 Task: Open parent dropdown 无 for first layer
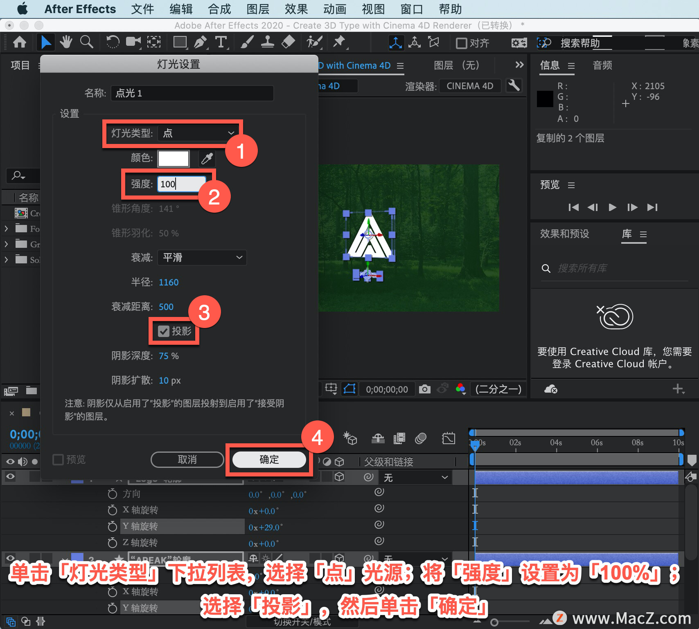(x=415, y=477)
